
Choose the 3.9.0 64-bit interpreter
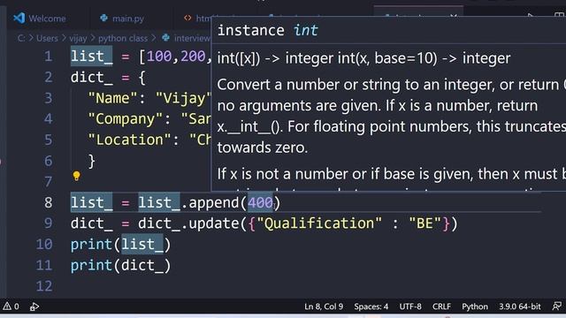click(520, 307)
